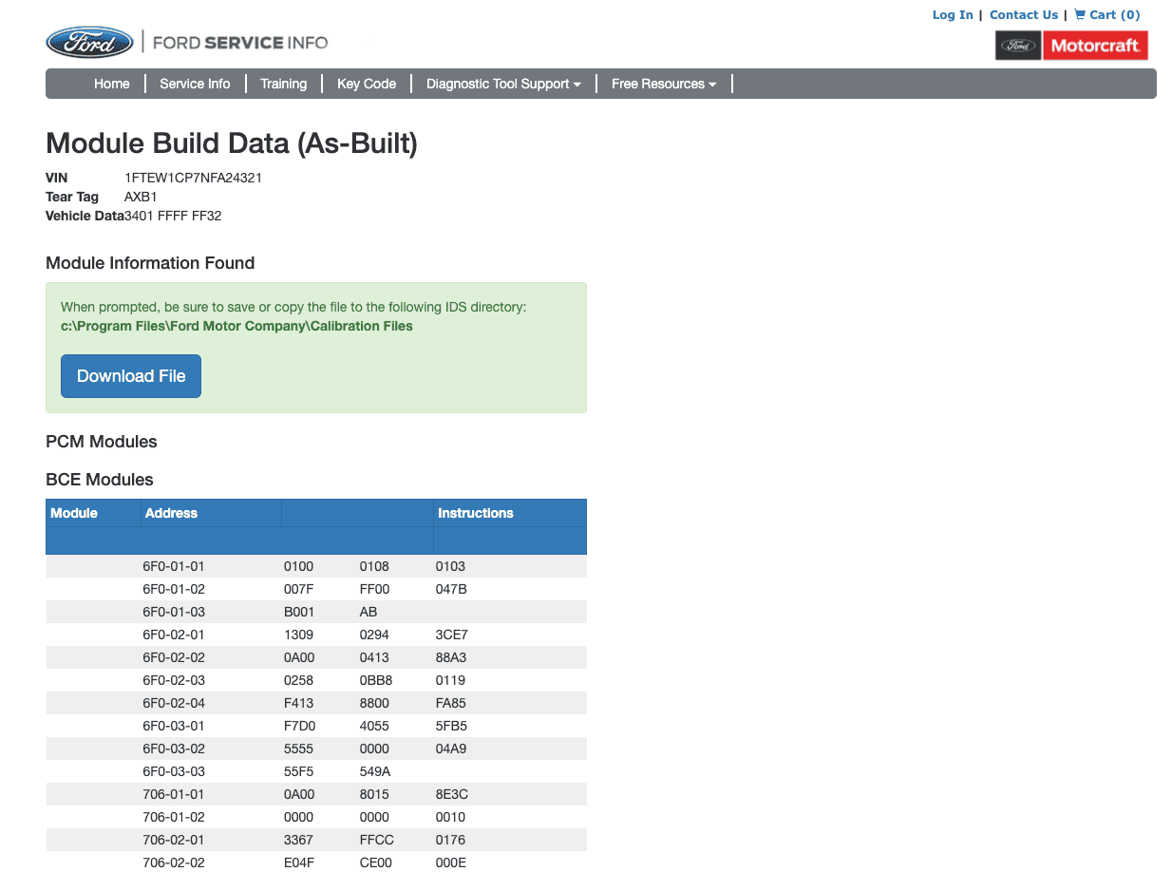Screen dimensions: 1172x872
Task: Click the FORD SERVICE INFO site title
Action: tap(240, 43)
